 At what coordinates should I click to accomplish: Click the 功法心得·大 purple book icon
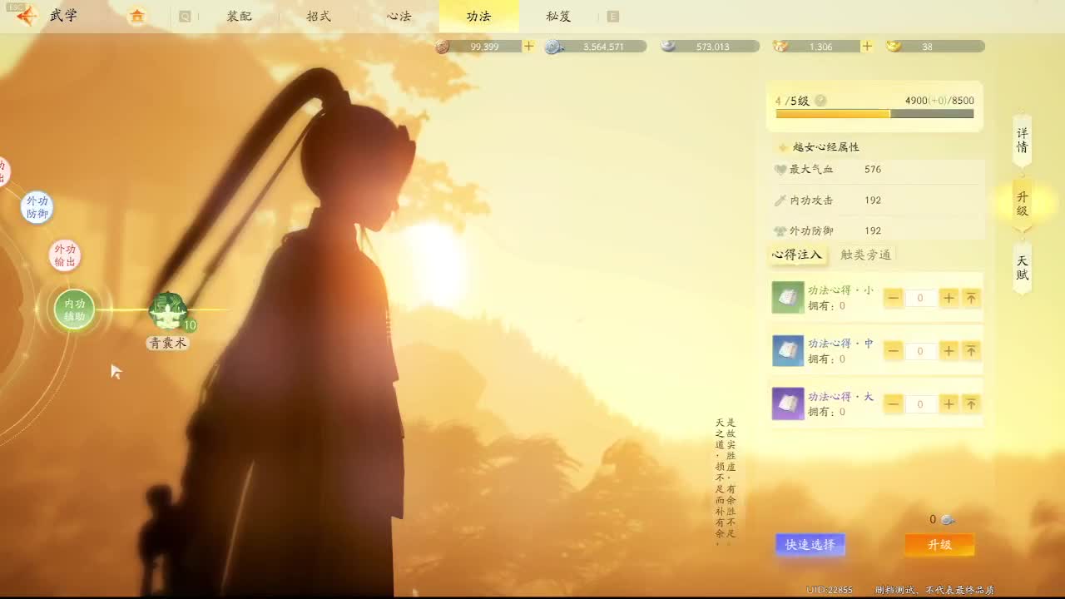tap(788, 403)
